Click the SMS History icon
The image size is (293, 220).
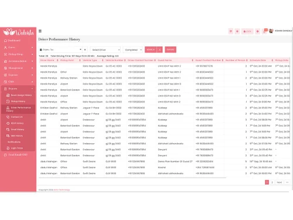(x=8, y=136)
